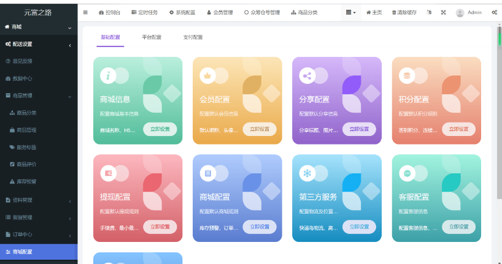The width and height of the screenshot is (502, 264).
Task: Open the Admin user avatar menu
Action: click(469, 12)
